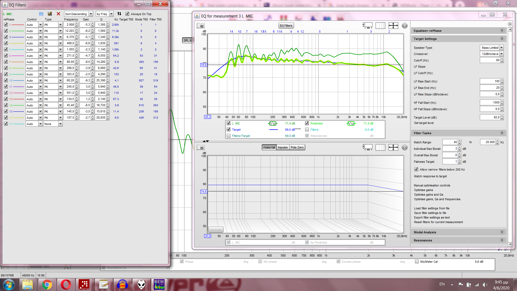Viewport: 517px width, 291px height.
Task: Switch to Pole-Zero tab
Action: coord(297,147)
